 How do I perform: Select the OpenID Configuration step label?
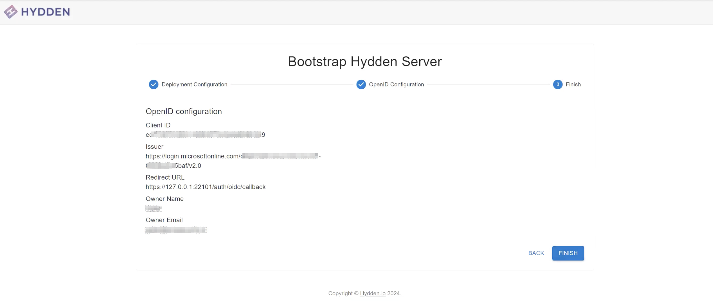[396, 84]
